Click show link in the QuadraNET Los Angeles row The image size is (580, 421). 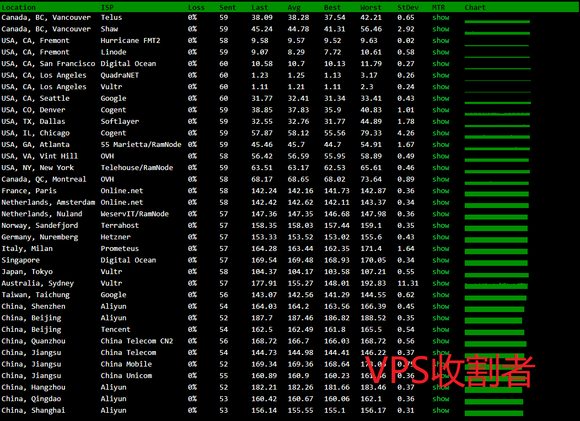click(x=441, y=75)
